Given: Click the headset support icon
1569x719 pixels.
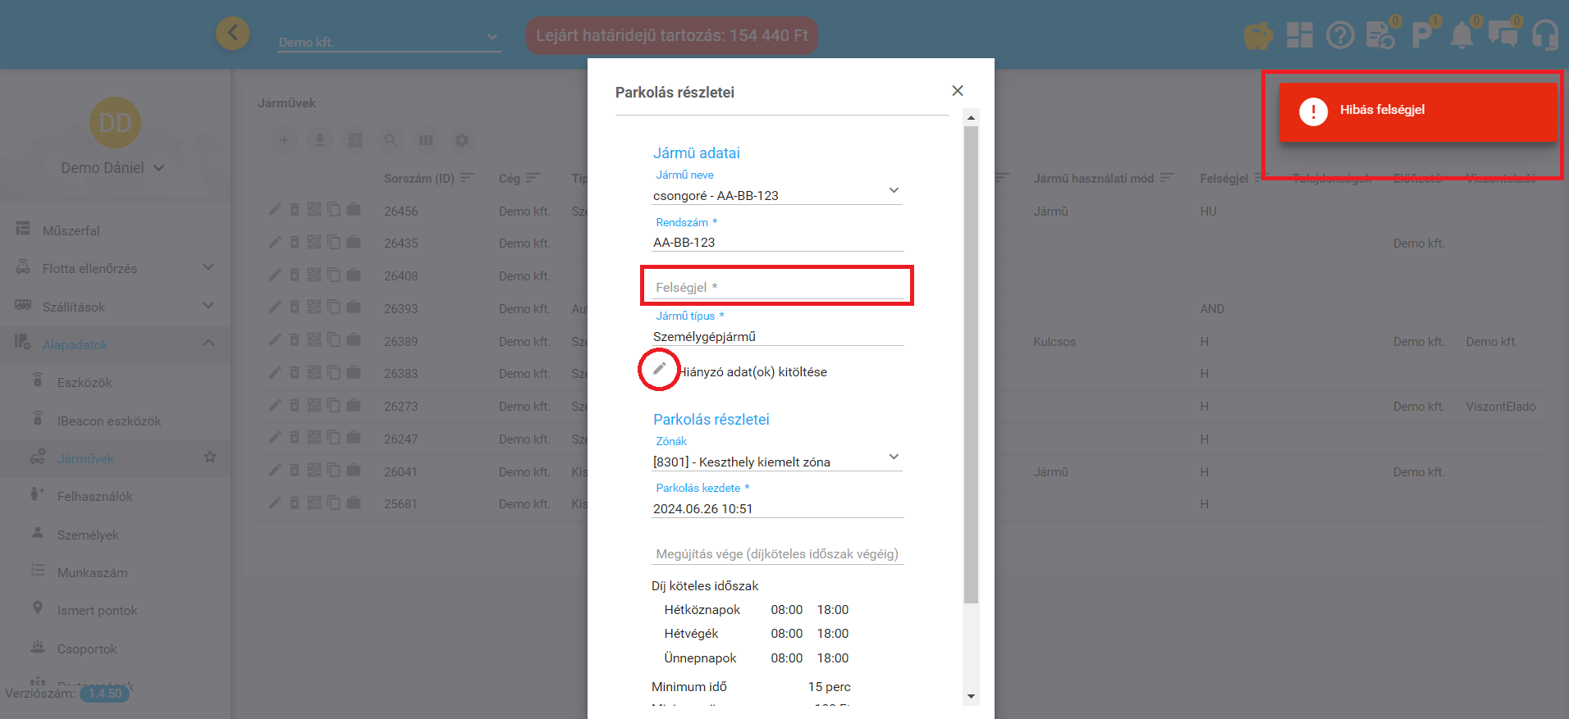Looking at the screenshot, I should (x=1545, y=35).
